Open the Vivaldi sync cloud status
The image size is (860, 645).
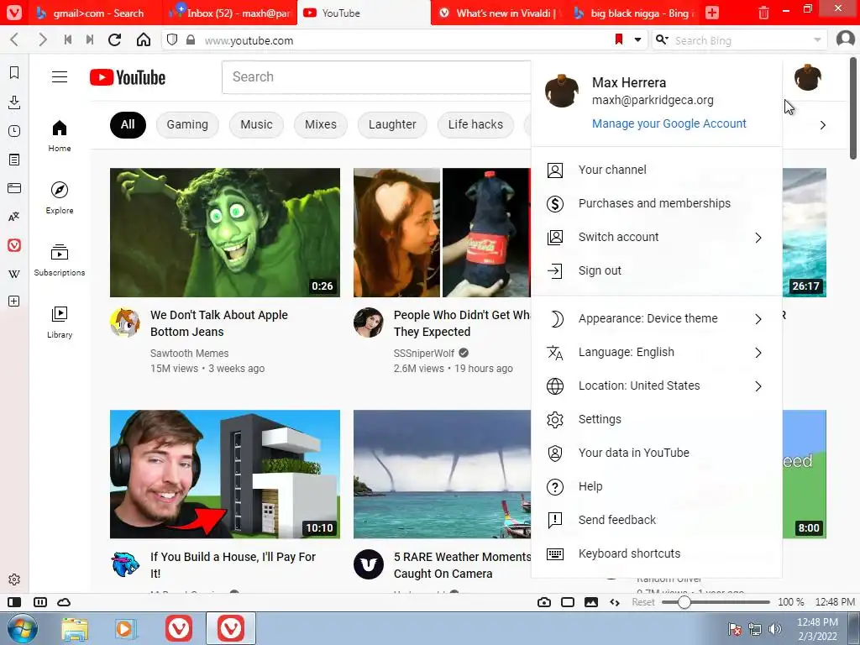point(64,602)
